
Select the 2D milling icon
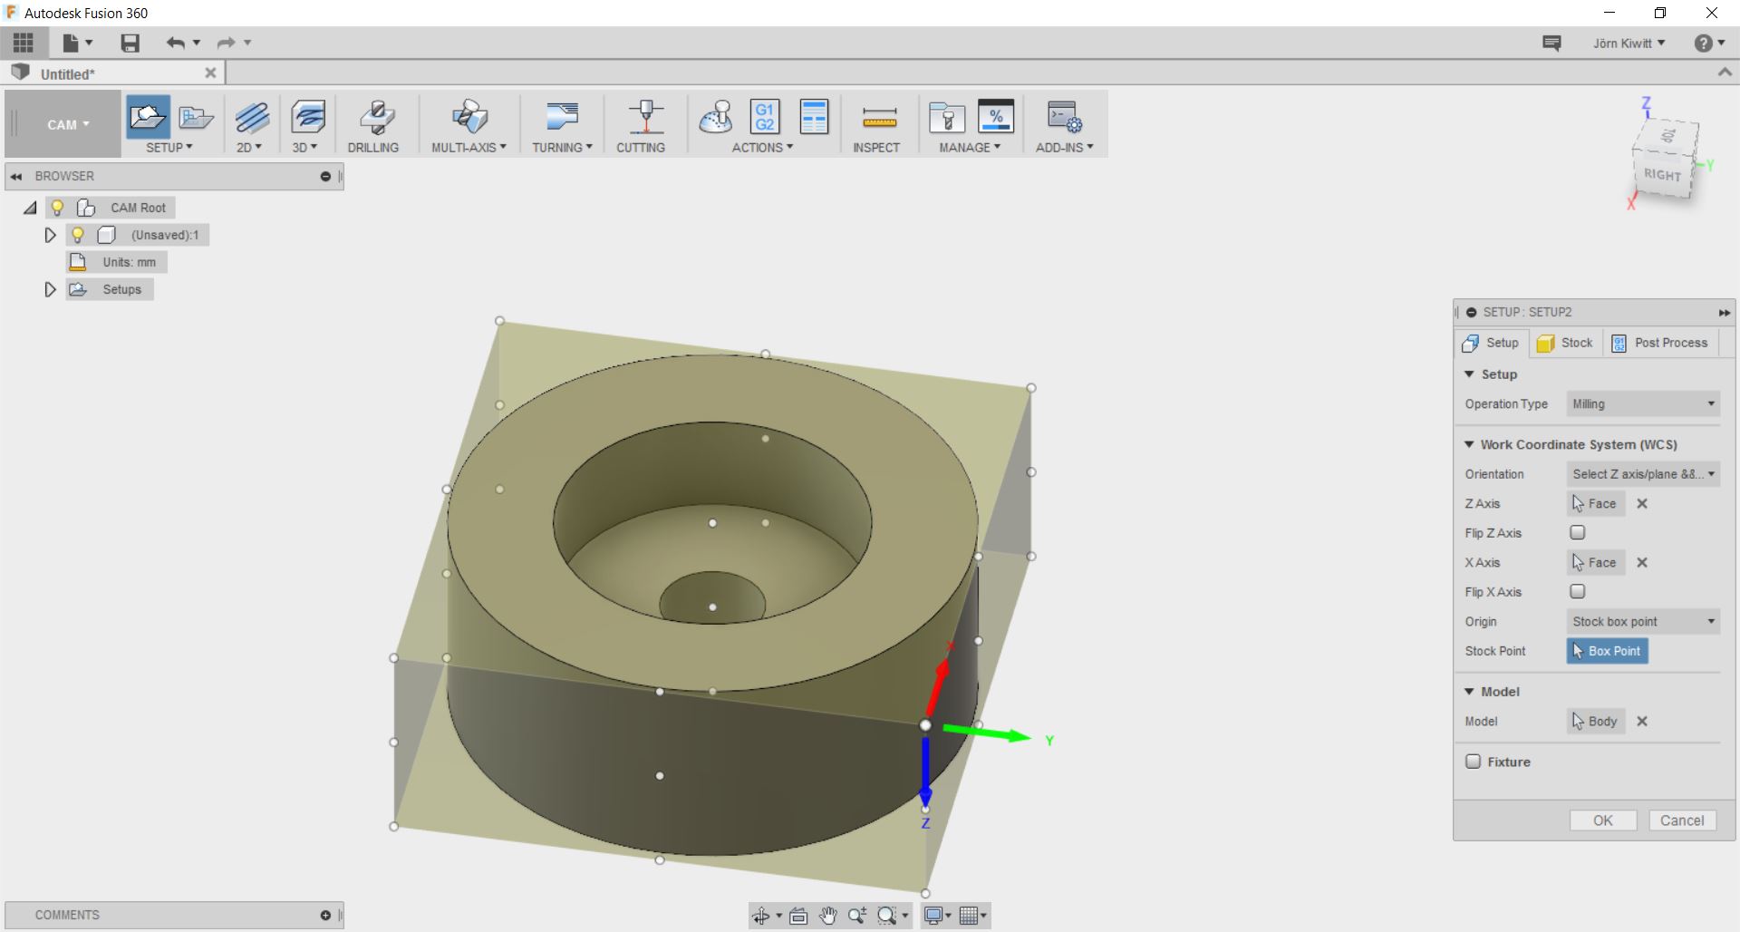(251, 118)
